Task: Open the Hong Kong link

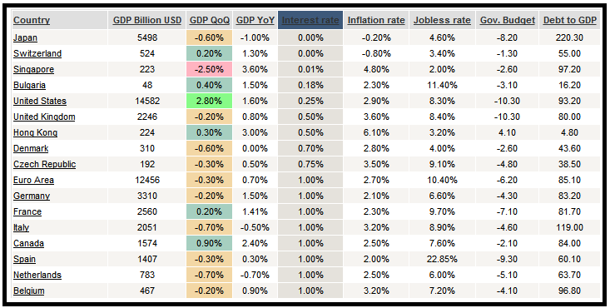Action: click(35, 133)
